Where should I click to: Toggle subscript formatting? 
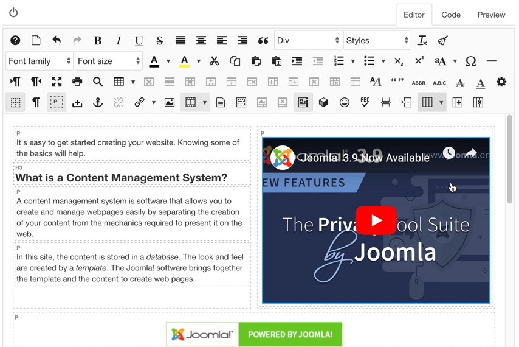(x=399, y=61)
